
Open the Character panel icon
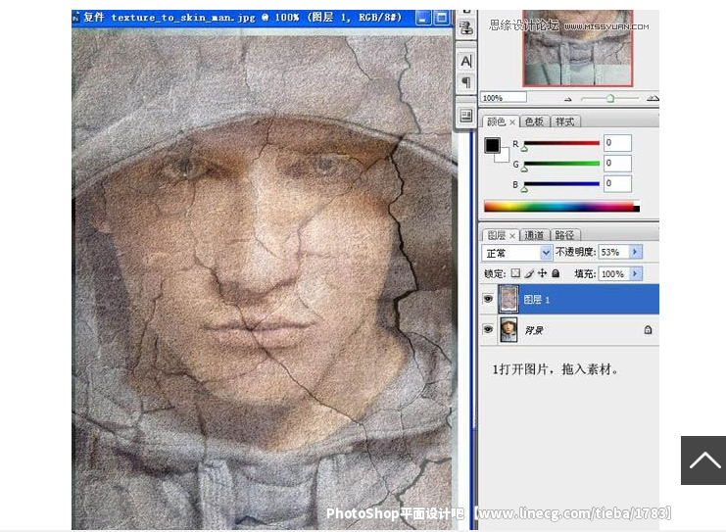click(x=466, y=61)
